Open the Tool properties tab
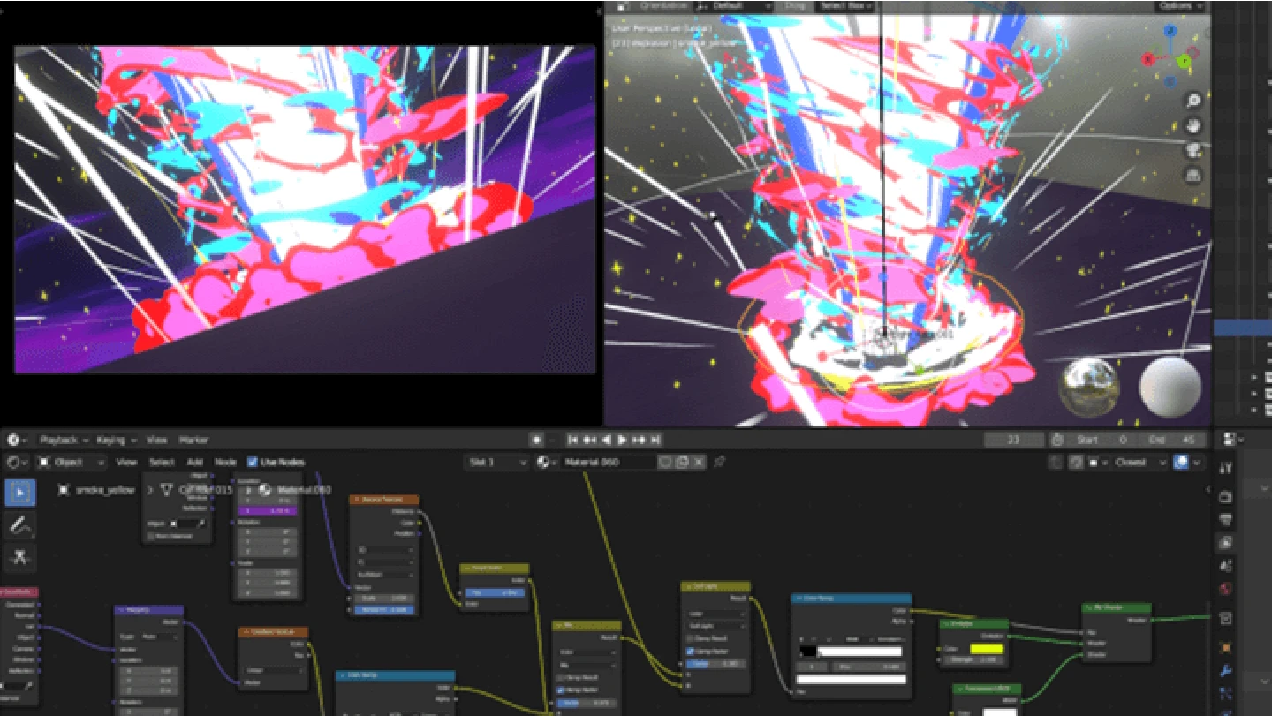The height and width of the screenshot is (716, 1272). (1225, 468)
